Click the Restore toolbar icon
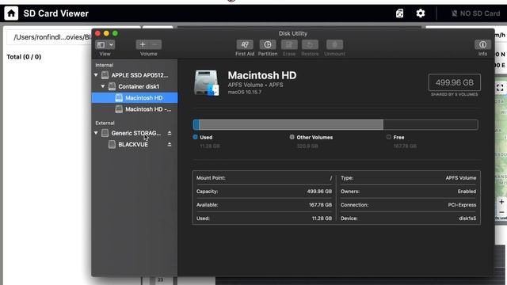This screenshot has width=507, height=285. click(x=310, y=44)
